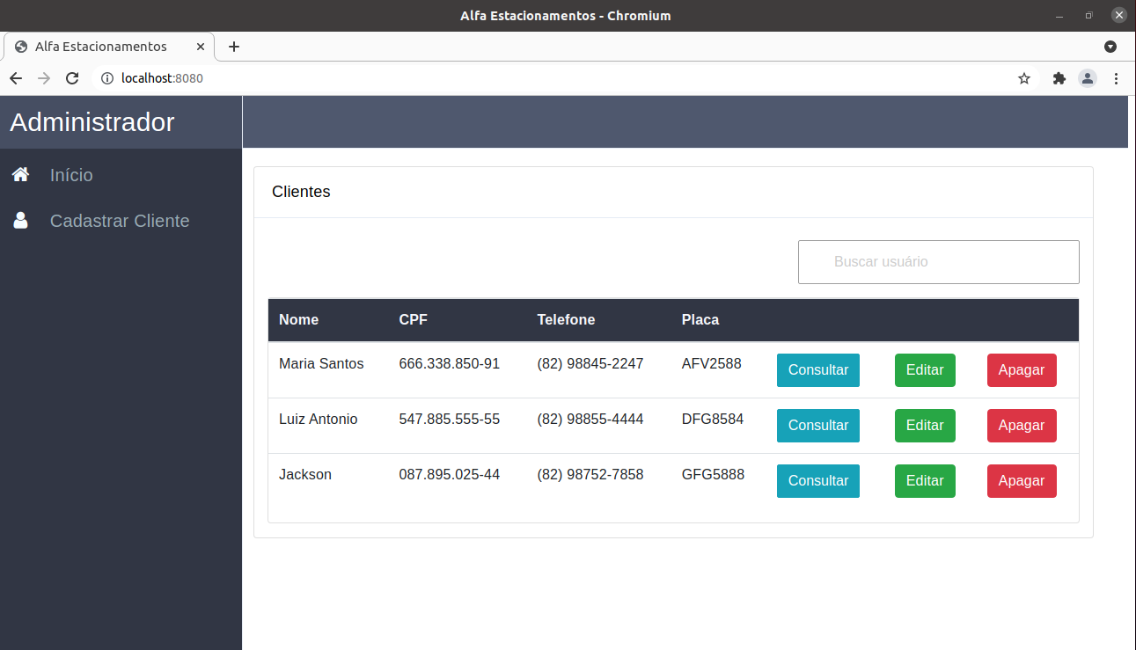Open the Cadastrar Cliente page
Viewport: 1136px width, 650px height.
pyautogui.click(x=120, y=221)
